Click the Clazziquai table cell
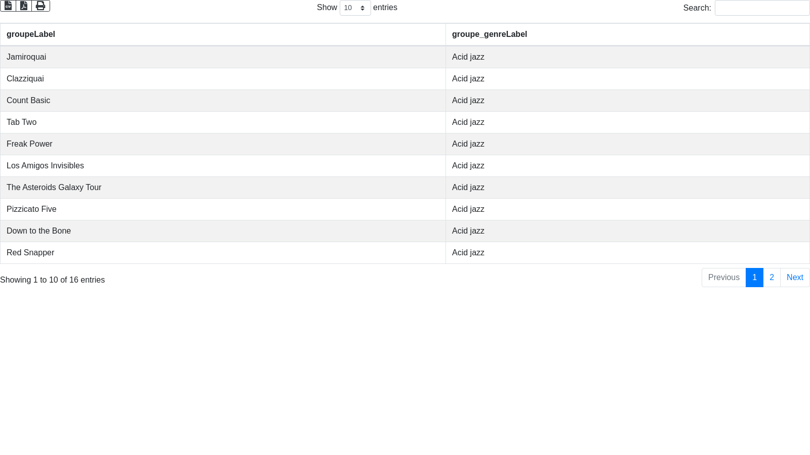This screenshot has width=810, height=455. coord(25,79)
